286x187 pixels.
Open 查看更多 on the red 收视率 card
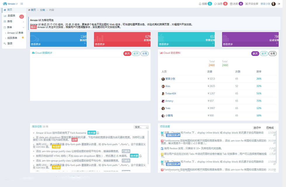[100, 44]
